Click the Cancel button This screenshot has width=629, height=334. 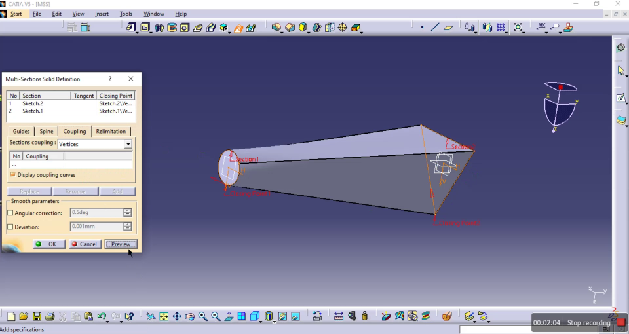pos(85,244)
